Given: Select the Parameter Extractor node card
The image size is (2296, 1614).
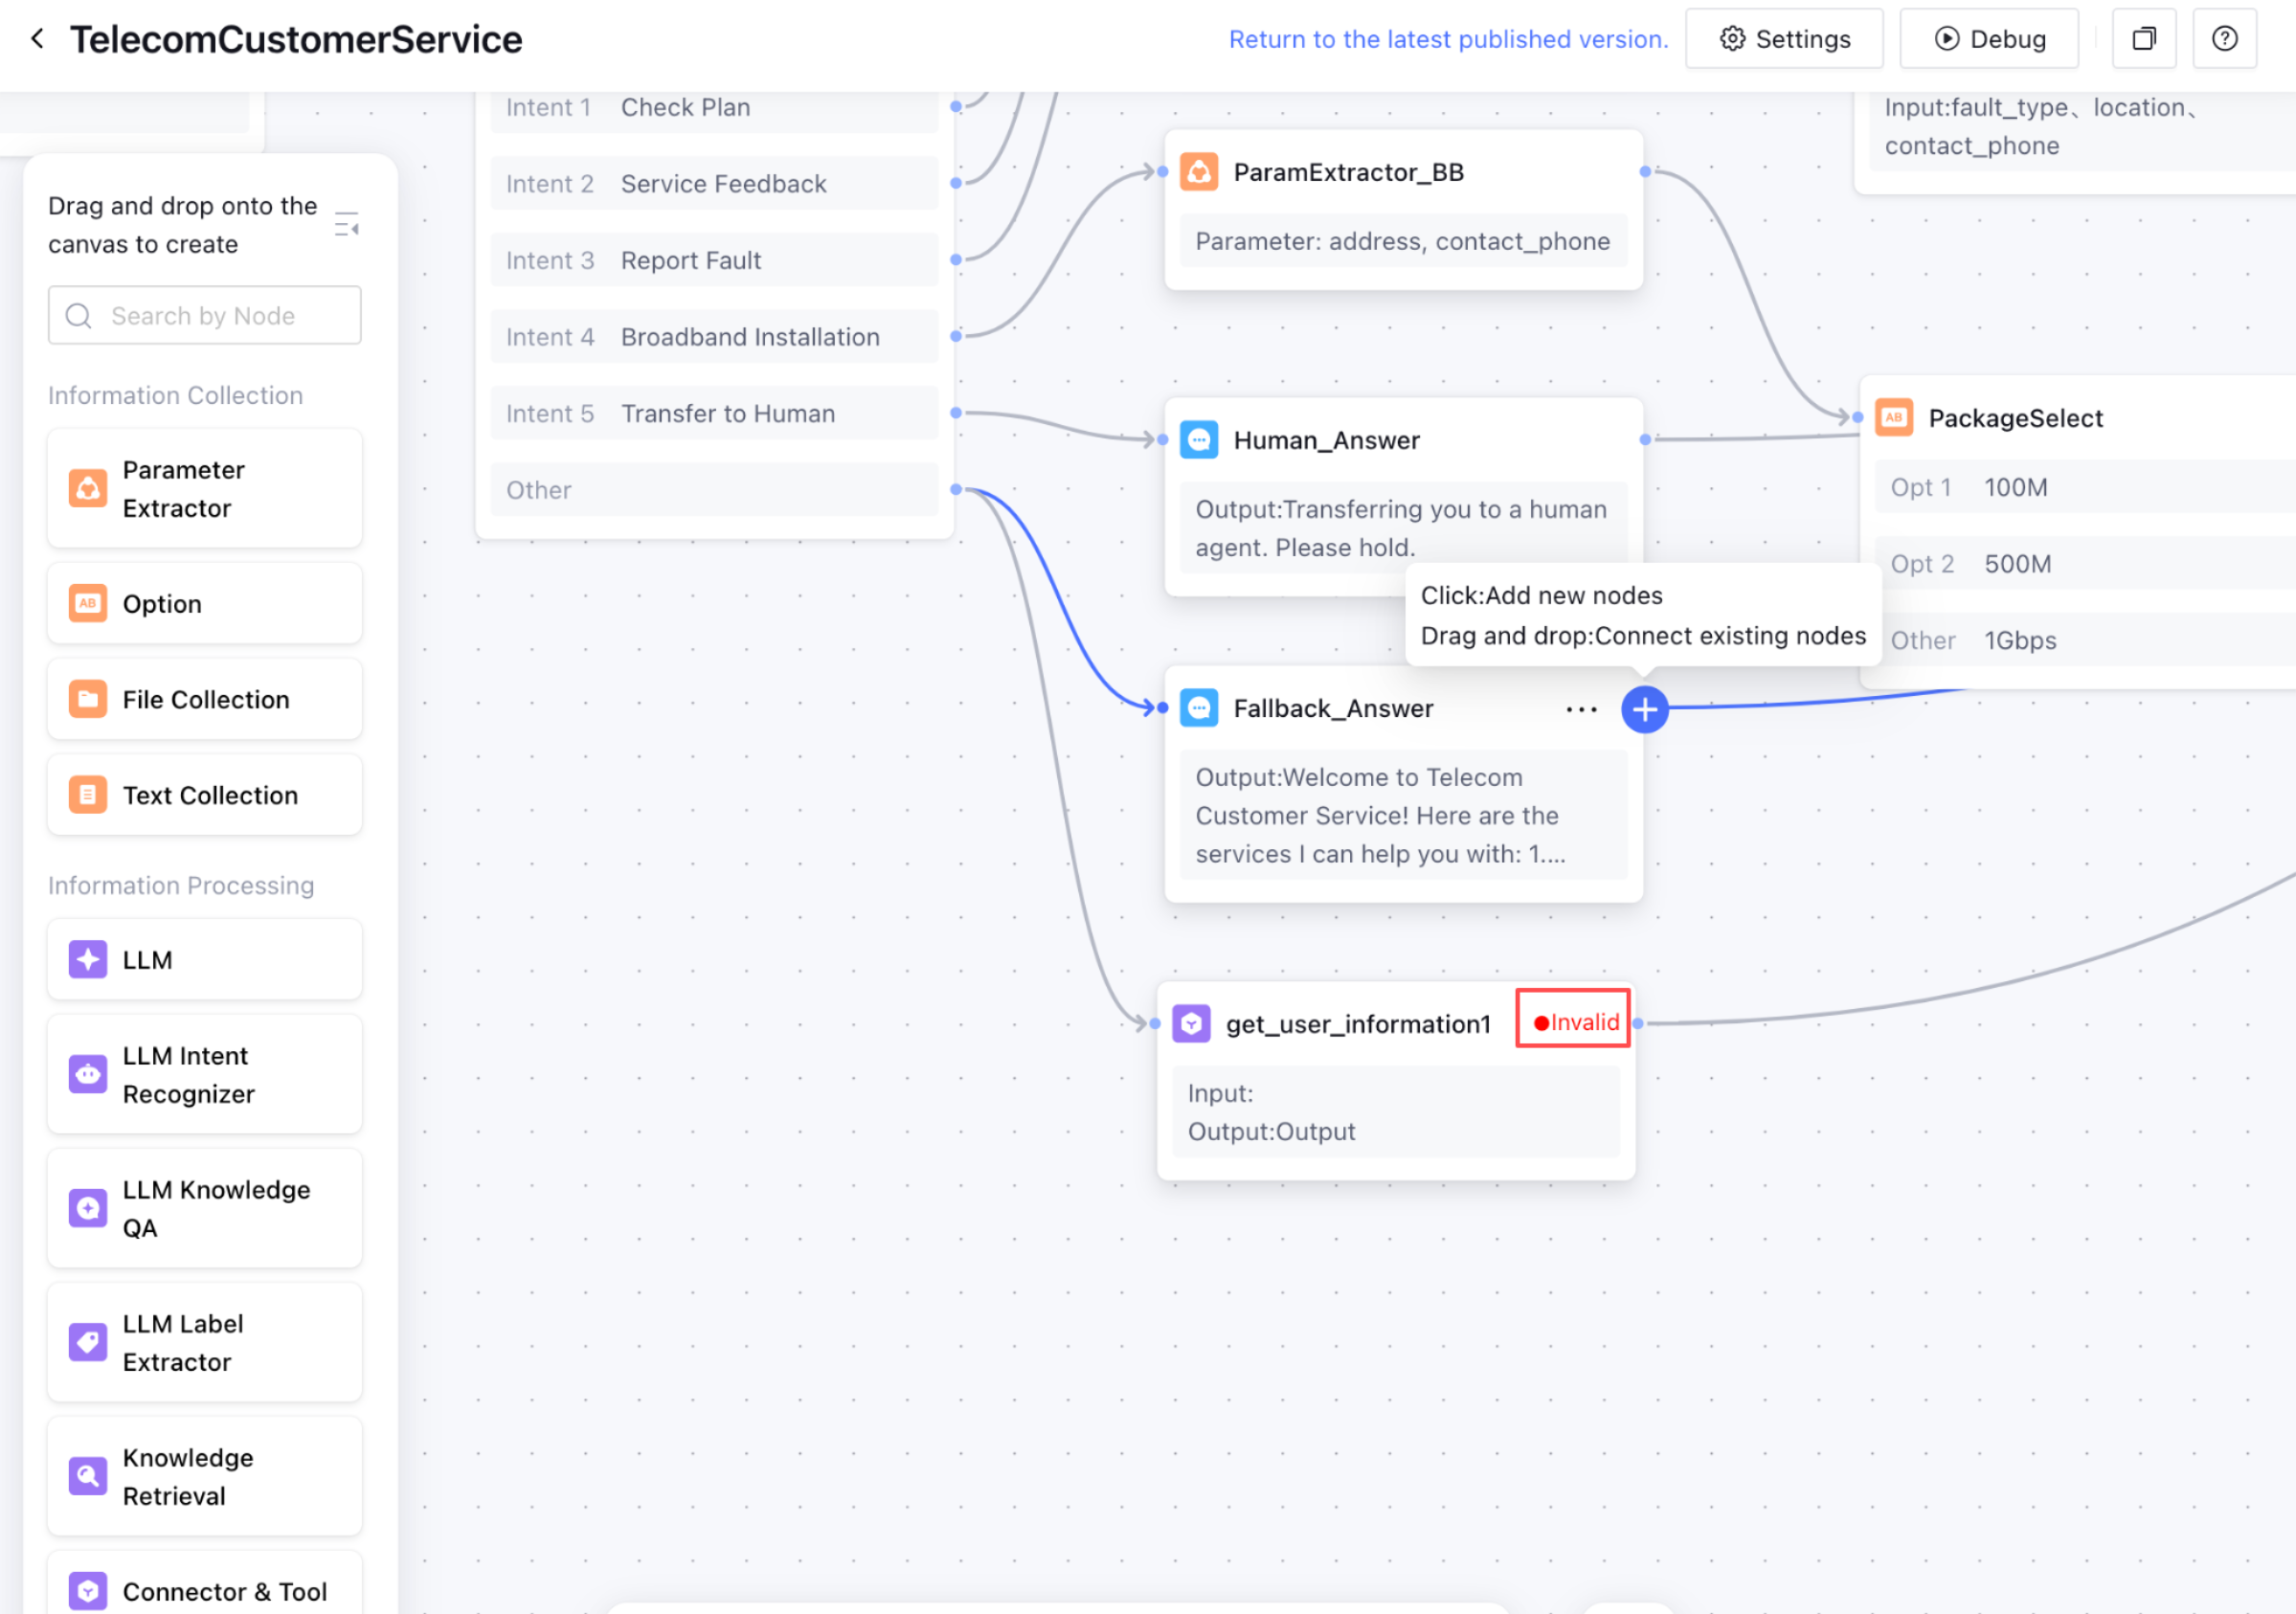Looking at the screenshot, I should (205, 489).
